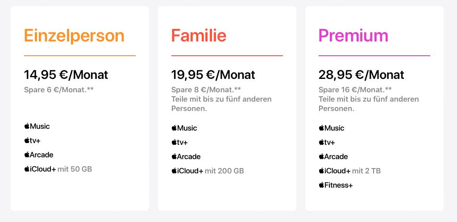Select the Familie plan heading
457x222 pixels.
pyautogui.click(x=199, y=36)
